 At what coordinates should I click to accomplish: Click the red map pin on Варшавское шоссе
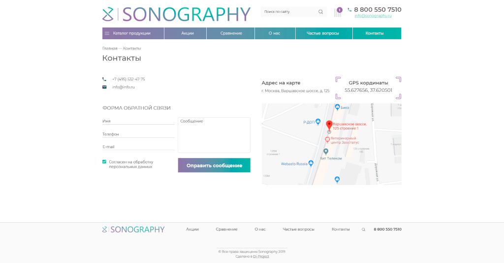(329, 125)
